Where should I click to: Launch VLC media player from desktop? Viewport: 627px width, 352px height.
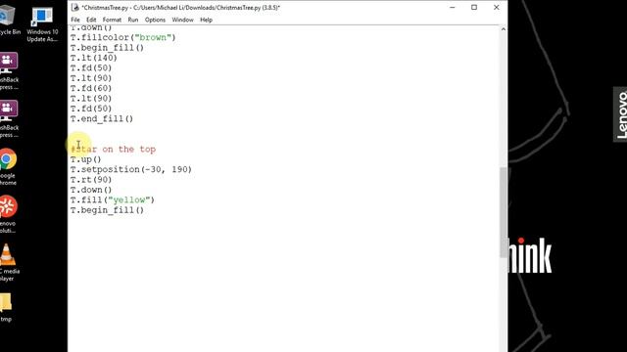[x=9, y=263]
